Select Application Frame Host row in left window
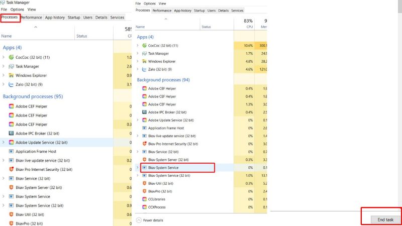The width and height of the screenshot is (402, 226). click(36, 151)
